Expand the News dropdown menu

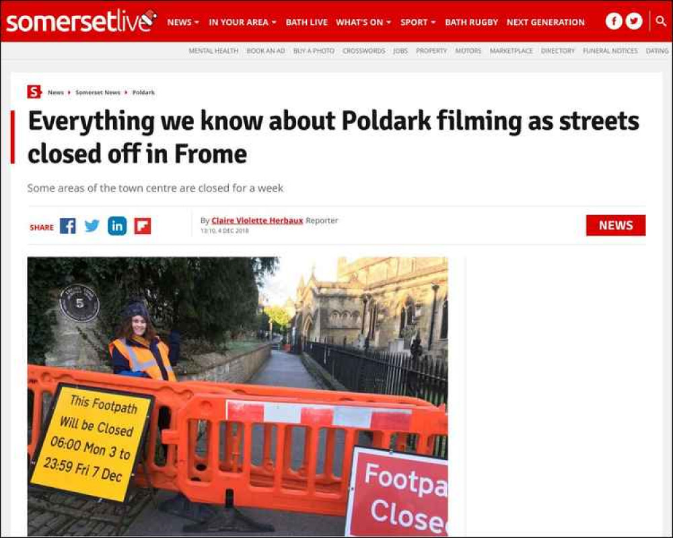click(x=183, y=22)
